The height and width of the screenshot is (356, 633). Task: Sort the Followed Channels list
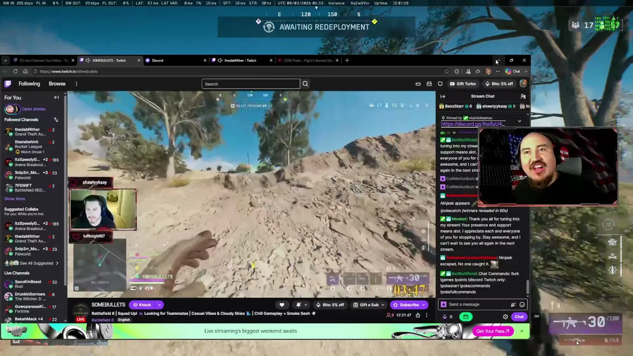point(56,120)
